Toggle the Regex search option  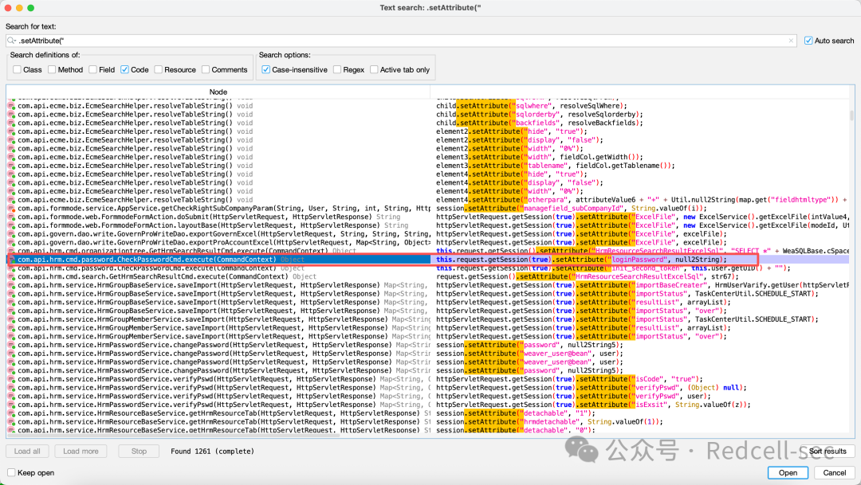[337, 69]
